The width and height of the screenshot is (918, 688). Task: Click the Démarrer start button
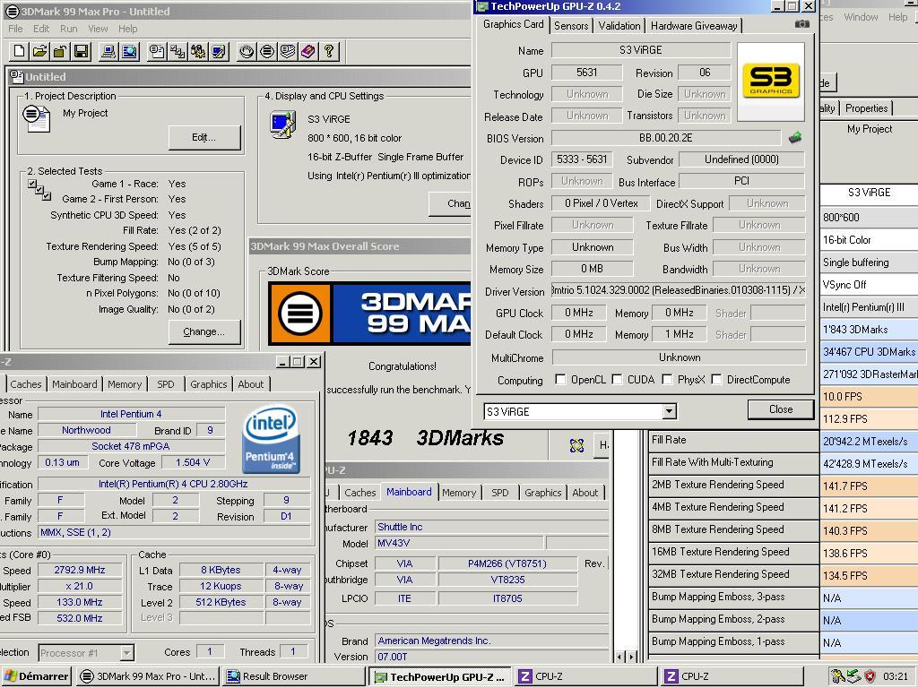pos(36,676)
